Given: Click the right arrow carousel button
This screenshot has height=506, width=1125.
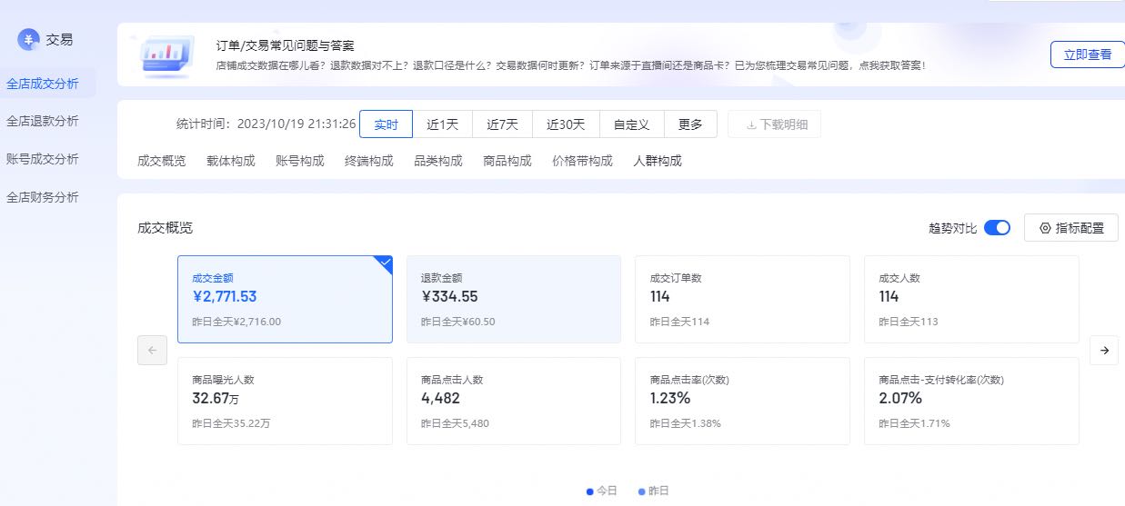Looking at the screenshot, I should click(1104, 350).
